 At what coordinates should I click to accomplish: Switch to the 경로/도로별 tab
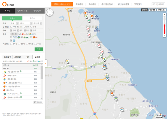22,11
